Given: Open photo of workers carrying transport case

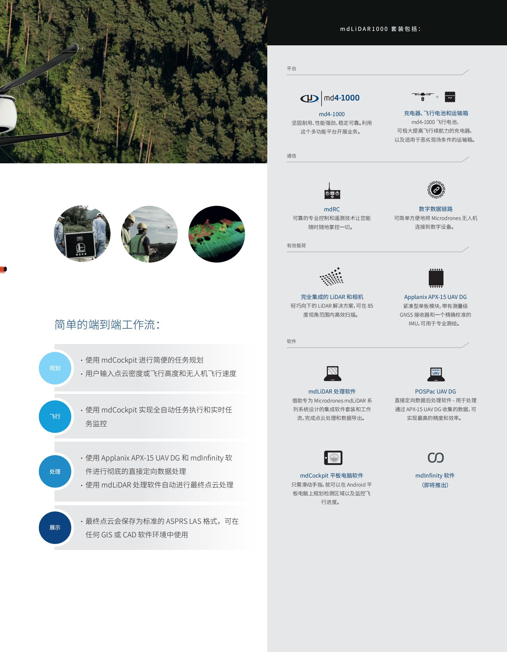Looking at the screenshot, I should tap(82, 234).
